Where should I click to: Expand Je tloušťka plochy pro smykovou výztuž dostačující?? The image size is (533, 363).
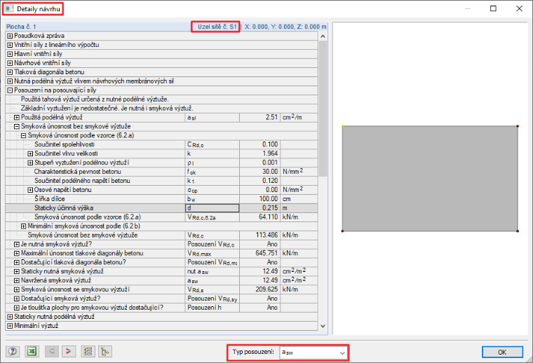[x=17, y=308]
